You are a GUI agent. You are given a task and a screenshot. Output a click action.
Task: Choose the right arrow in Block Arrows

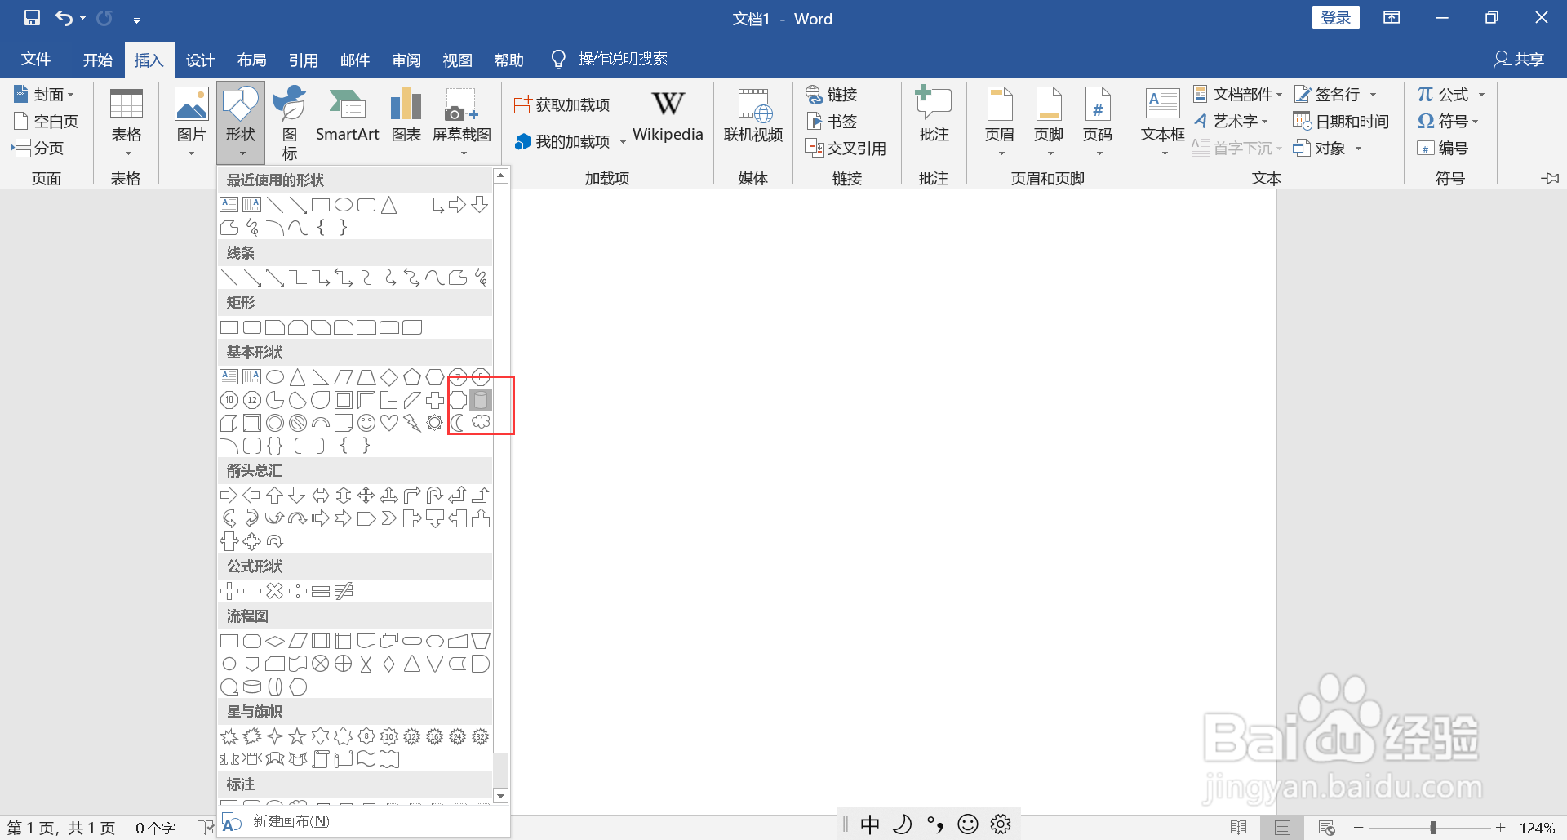click(x=229, y=496)
